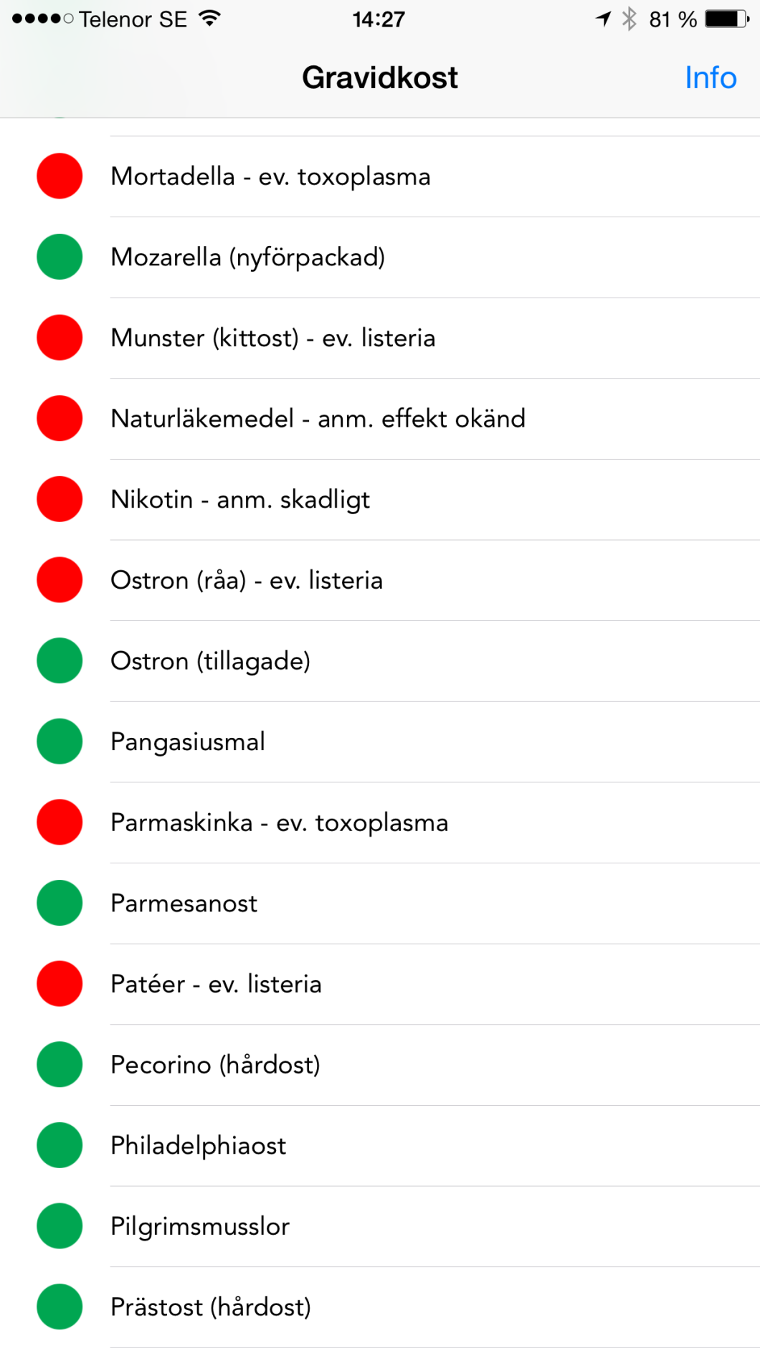
Task: Tap the Wi-Fi icon in the status bar
Action: 211,18
